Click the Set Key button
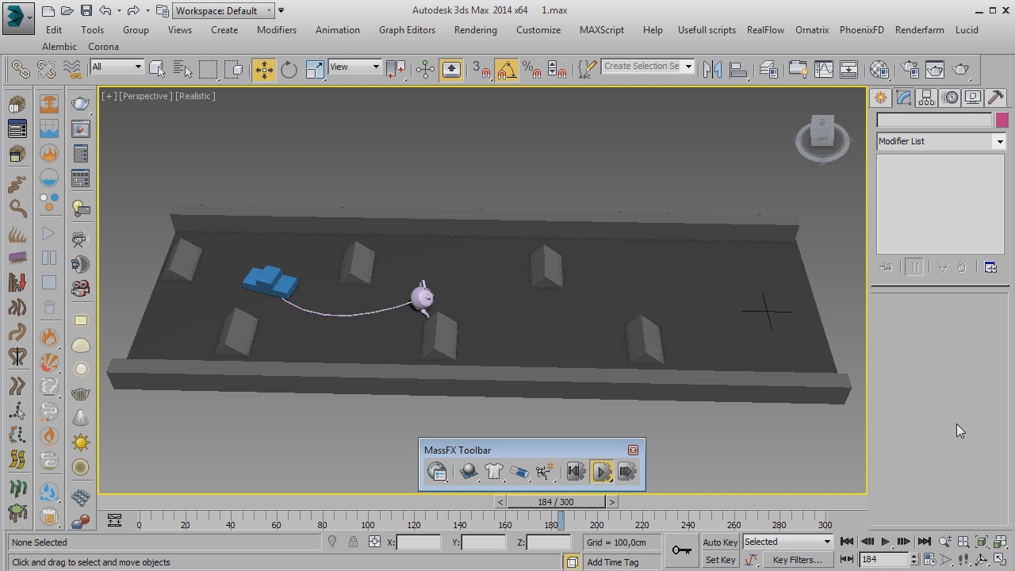This screenshot has height=571, width=1015. [x=718, y=560]
